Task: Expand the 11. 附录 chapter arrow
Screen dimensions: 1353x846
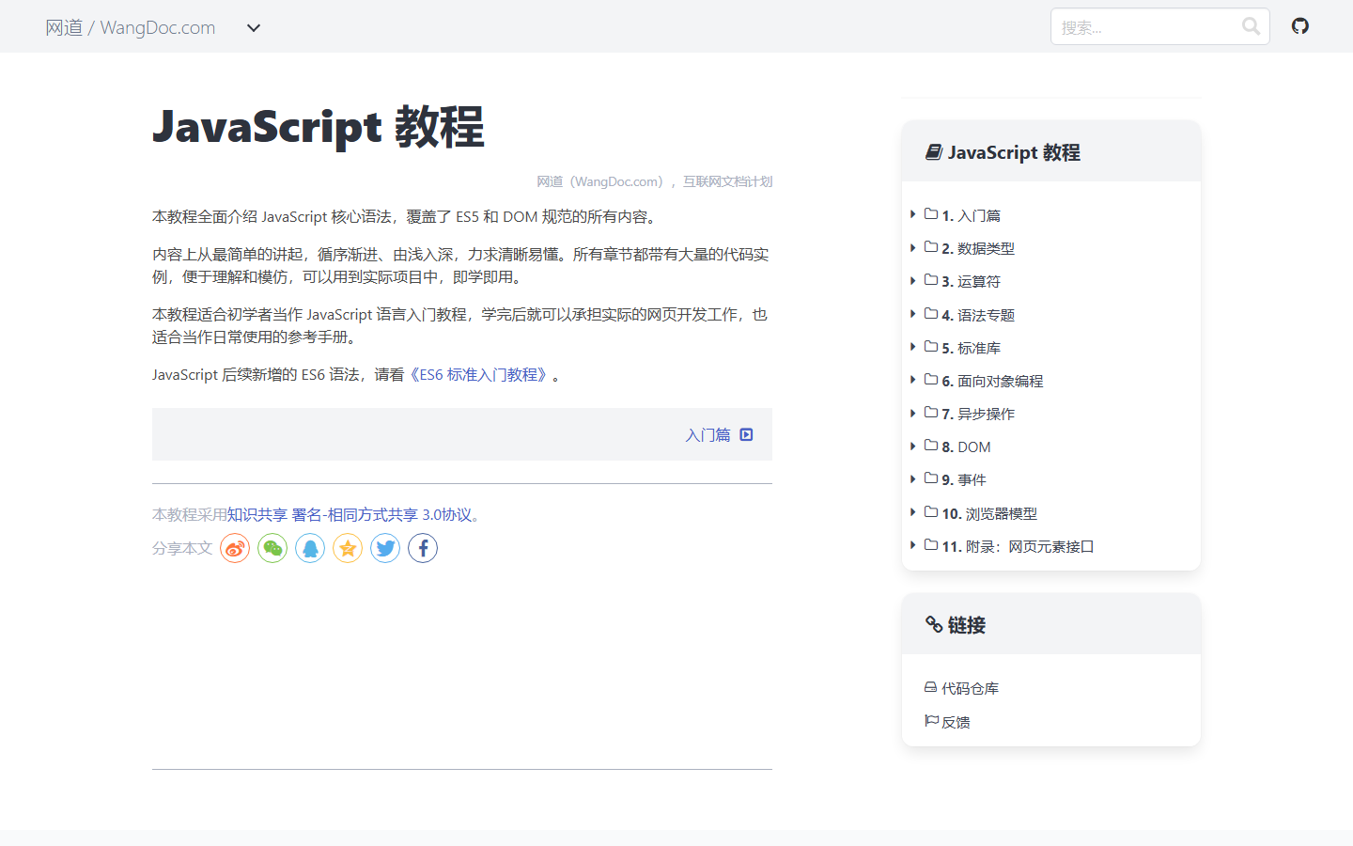Action: coord(913,545)
